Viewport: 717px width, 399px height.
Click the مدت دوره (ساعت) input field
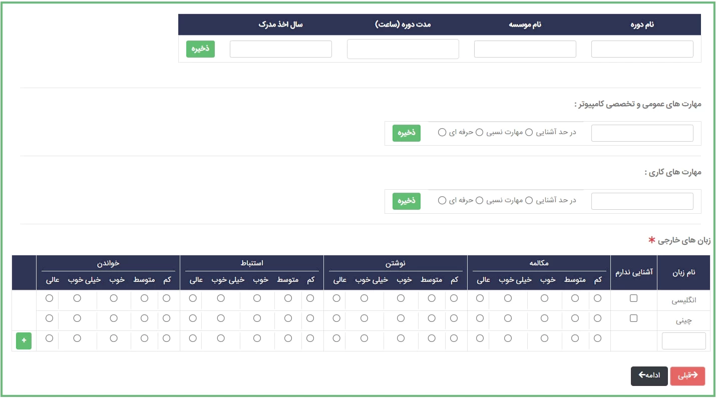pos(403,49)
